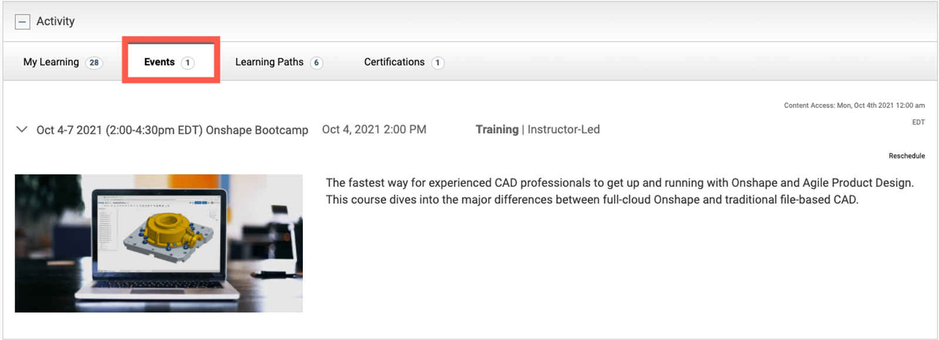Image resolution: width=939 pixels, height=340 pixels.
Task: Click the bootcamp course description paragraph
Action: [x=619, y=191]
